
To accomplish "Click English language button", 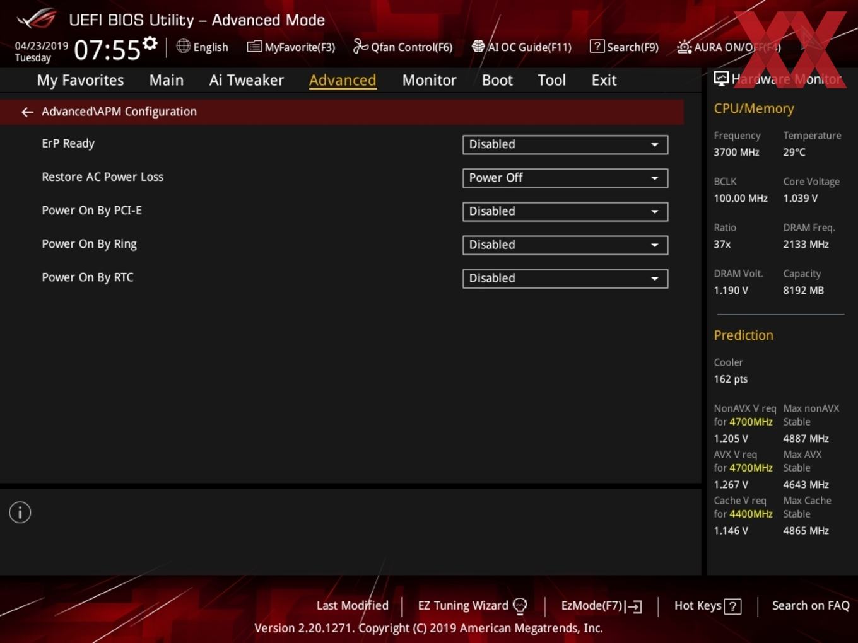I will tap(202, 47).
